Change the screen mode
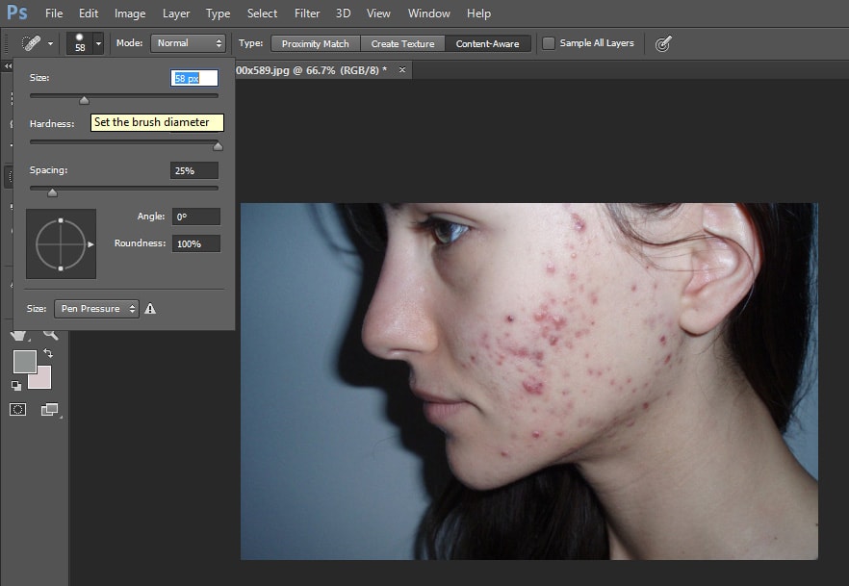This screenshot has width=849, height=586. (x=49, y=410)
